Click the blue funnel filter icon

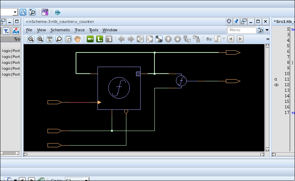[x=6, y=31]
